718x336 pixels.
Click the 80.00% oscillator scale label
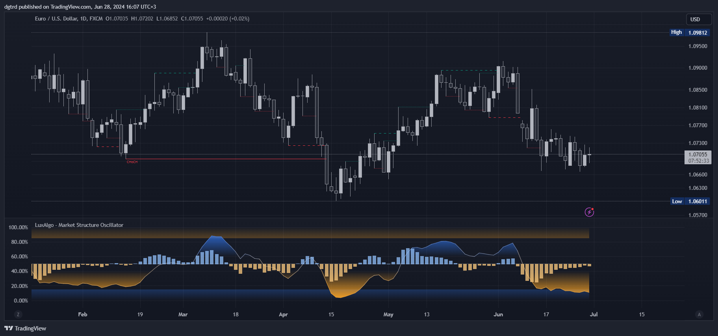point(19,242)
